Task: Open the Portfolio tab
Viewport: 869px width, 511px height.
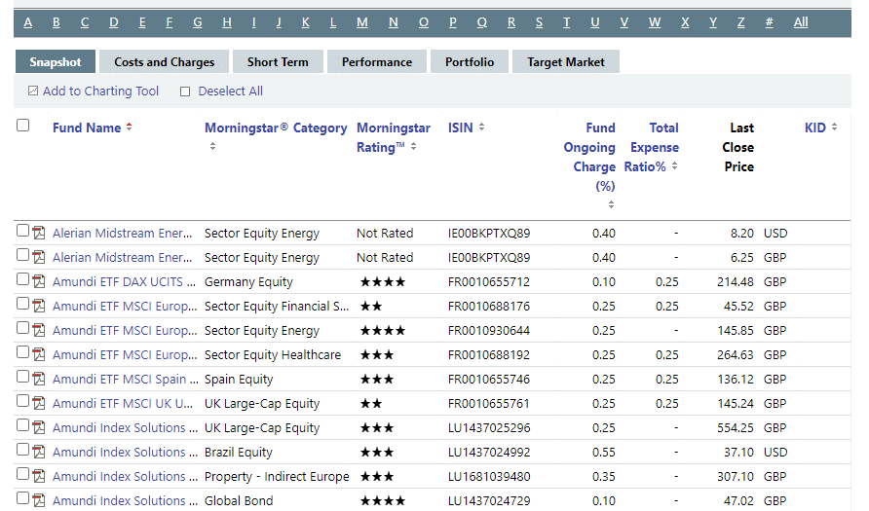Action: pos(470,61)
